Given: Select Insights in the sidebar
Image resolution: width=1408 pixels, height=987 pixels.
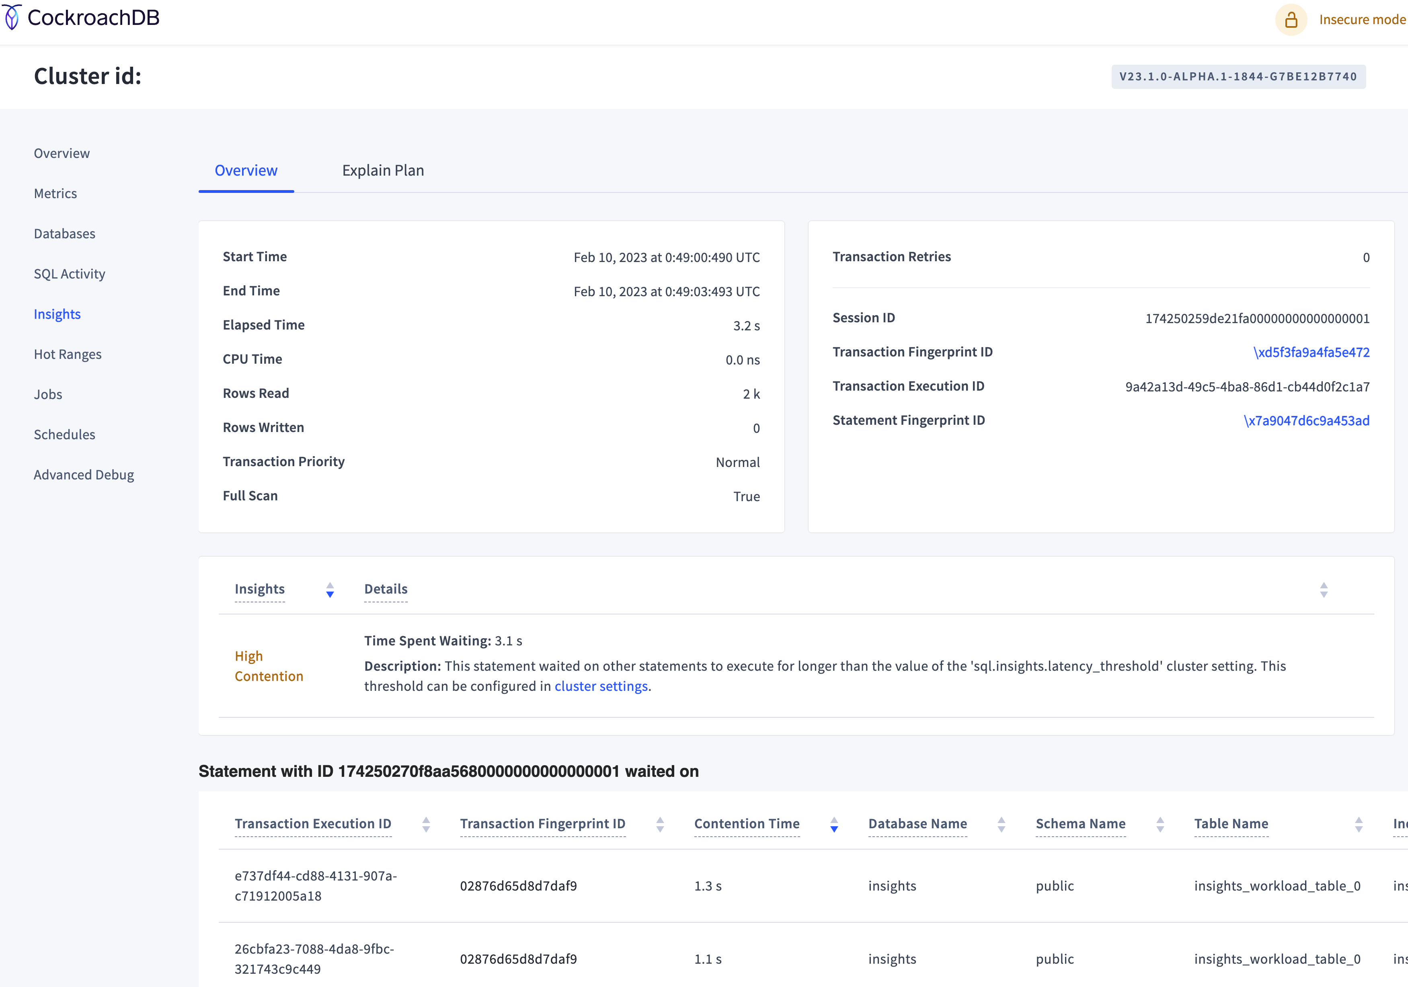Looking at the screenshot, I should (57, 315).
